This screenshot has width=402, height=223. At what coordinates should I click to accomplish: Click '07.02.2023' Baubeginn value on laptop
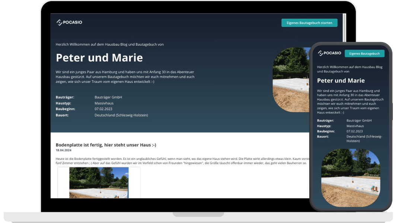[103, 109]
